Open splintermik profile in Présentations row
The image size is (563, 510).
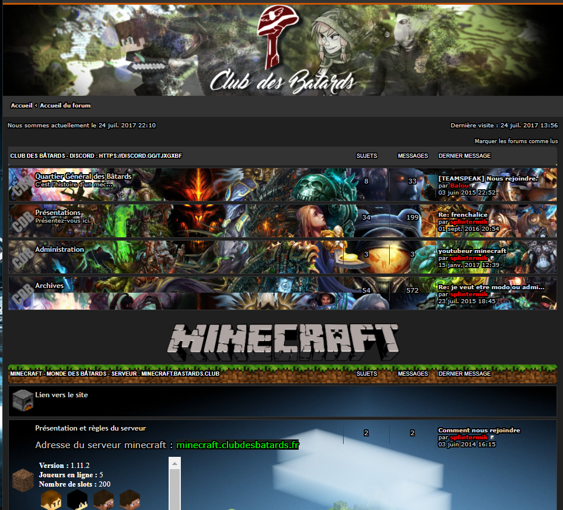click(469, 222)
